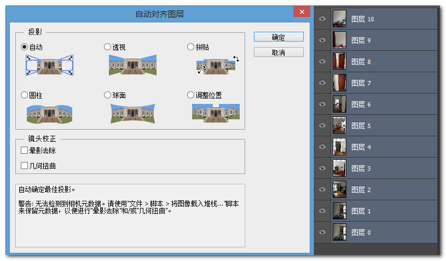The image size is (446, 261).
Task: Click the 调整位置 projection preview image
Action: [x=216, y=113]
